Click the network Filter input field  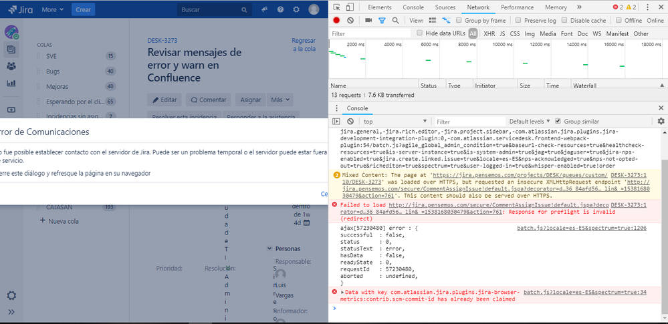(x=370, y=33)
